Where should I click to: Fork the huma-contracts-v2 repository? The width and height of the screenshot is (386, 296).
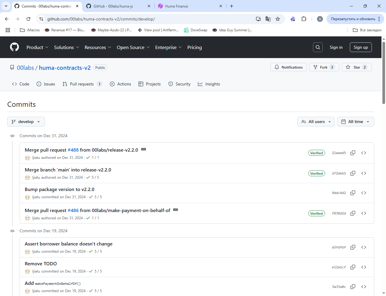324,67
